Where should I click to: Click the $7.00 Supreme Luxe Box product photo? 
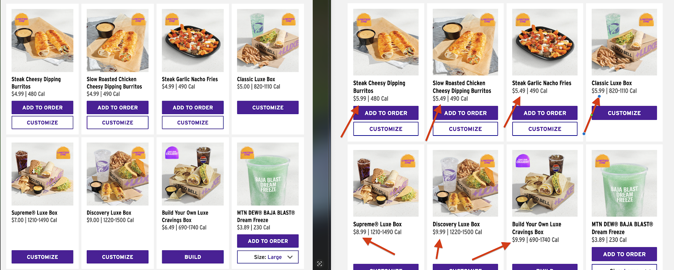(x=42, y=174)
